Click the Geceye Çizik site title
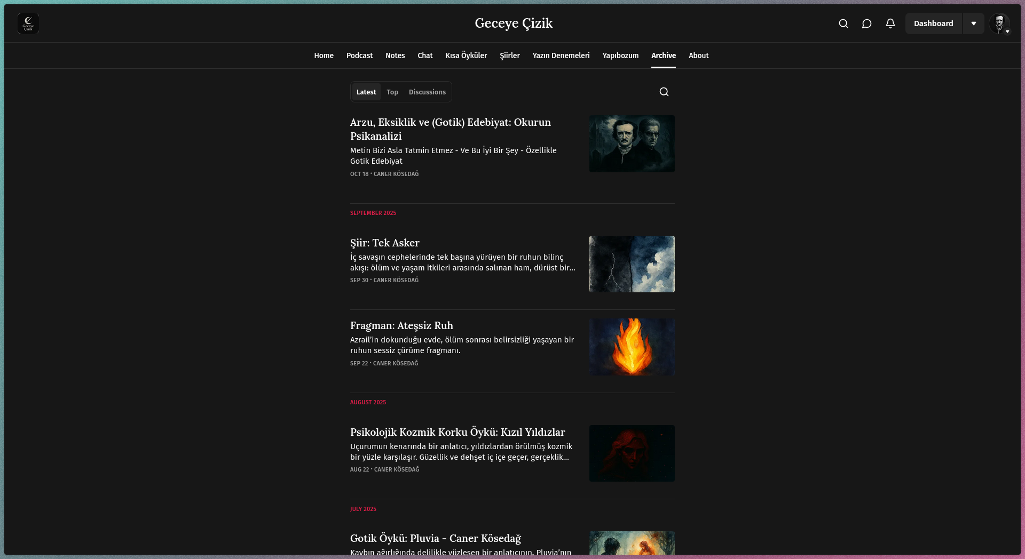Screen dimensions: 1025x559 (x=514, y=23)
